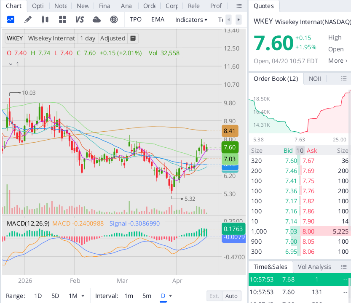
Task: Open the replay playback icon
Action: (x=114, y=20)
